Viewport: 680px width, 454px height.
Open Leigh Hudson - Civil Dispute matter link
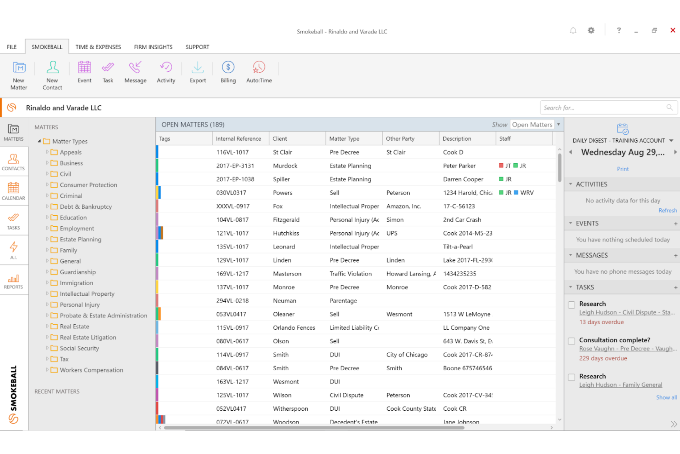(x=627, y=312)
